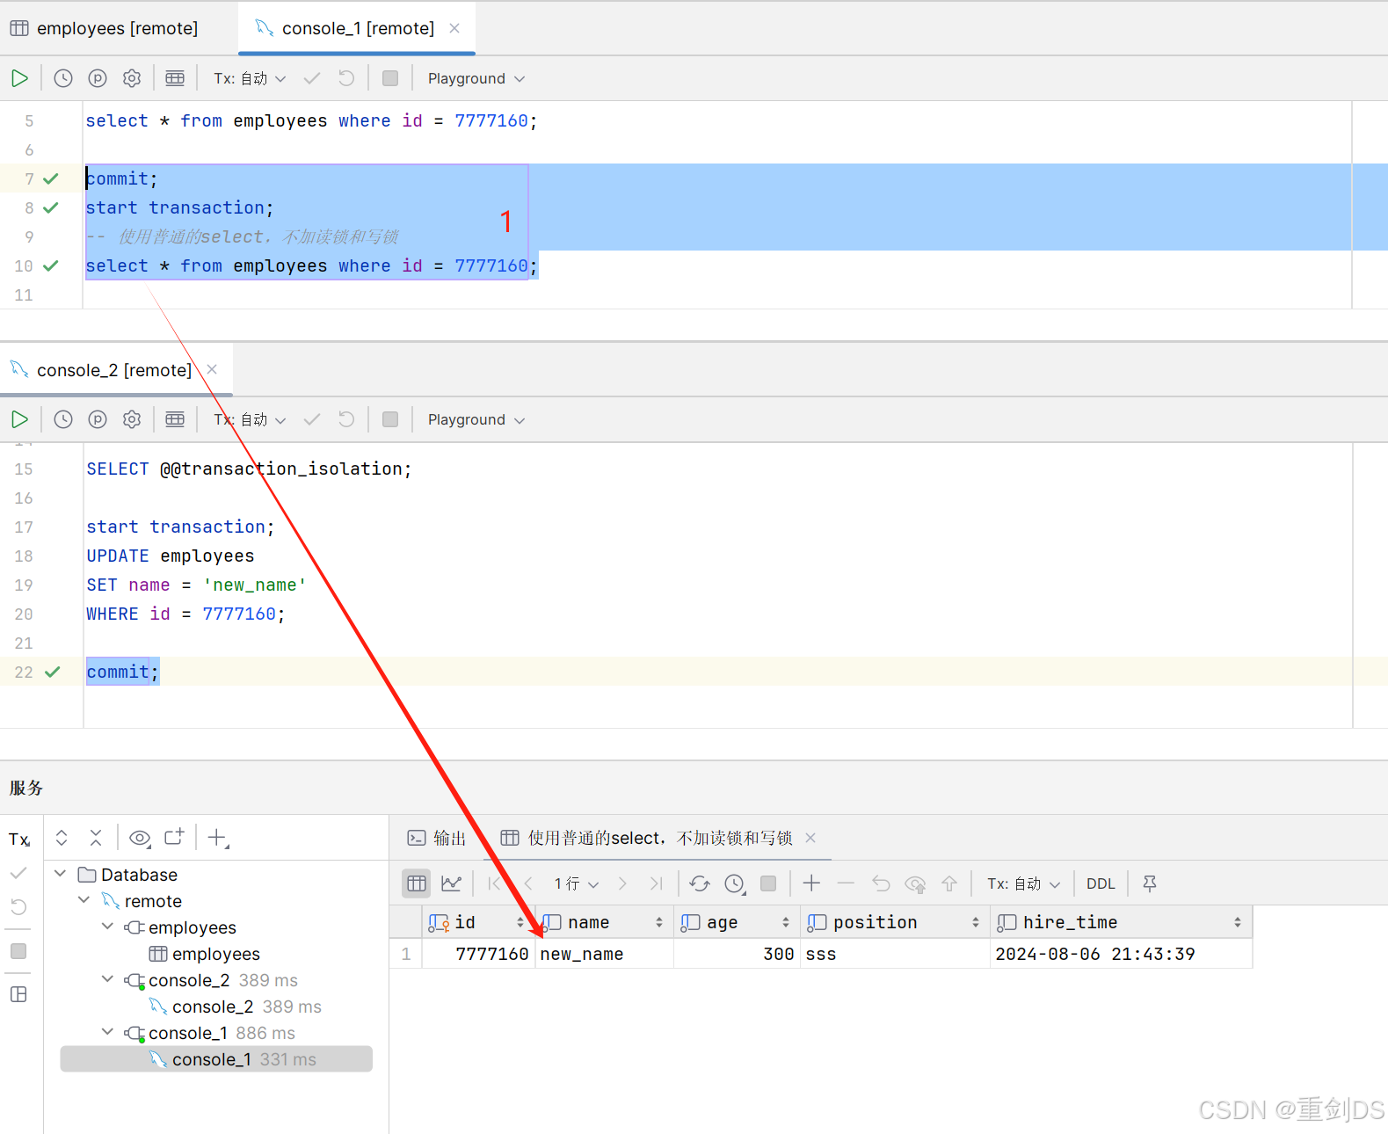Collapse the remote tree node
The width and height of the screenshot is (1388, 1134).
[x=84, y=900]
